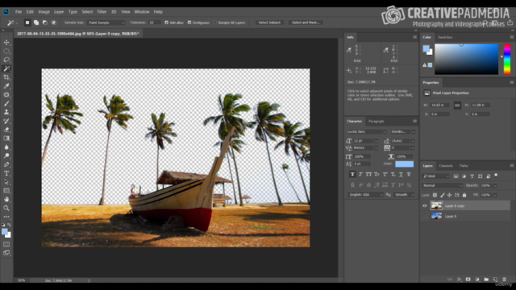Image resolution: width=516 pixels, height=290 pixels.
Task: Click lock transparent pixels icon
Action: tap(435, 195)
